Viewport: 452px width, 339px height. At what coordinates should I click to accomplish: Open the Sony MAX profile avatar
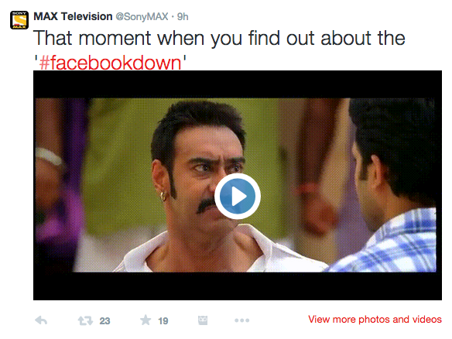19,20
